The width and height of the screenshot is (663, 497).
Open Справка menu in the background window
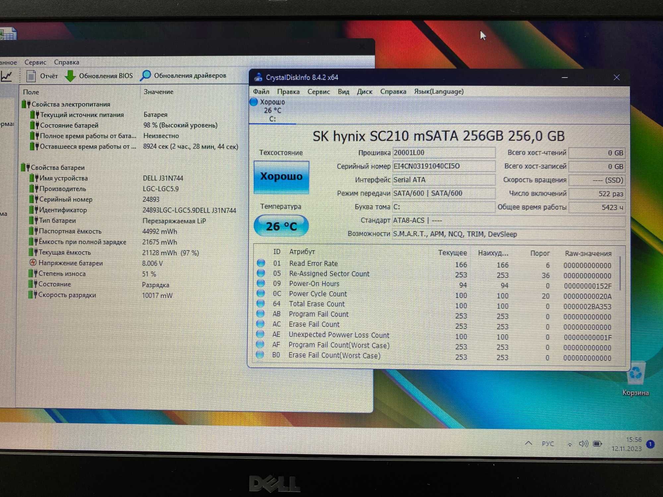pos(67,62)
